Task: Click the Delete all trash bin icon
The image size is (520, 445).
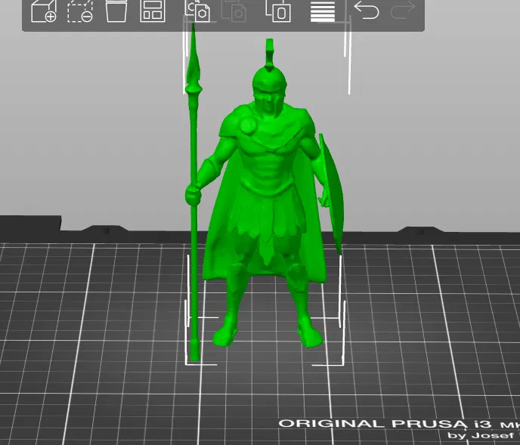Action: [116, 11]
